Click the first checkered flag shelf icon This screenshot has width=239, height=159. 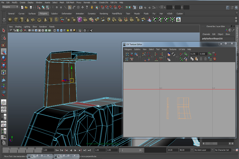click(x=155, y=19)
